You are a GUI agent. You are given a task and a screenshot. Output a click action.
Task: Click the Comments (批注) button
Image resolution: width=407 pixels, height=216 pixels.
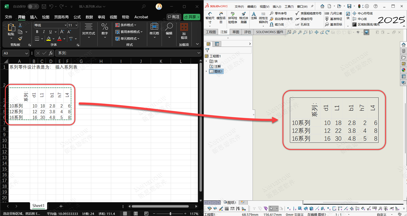point(174,17)
